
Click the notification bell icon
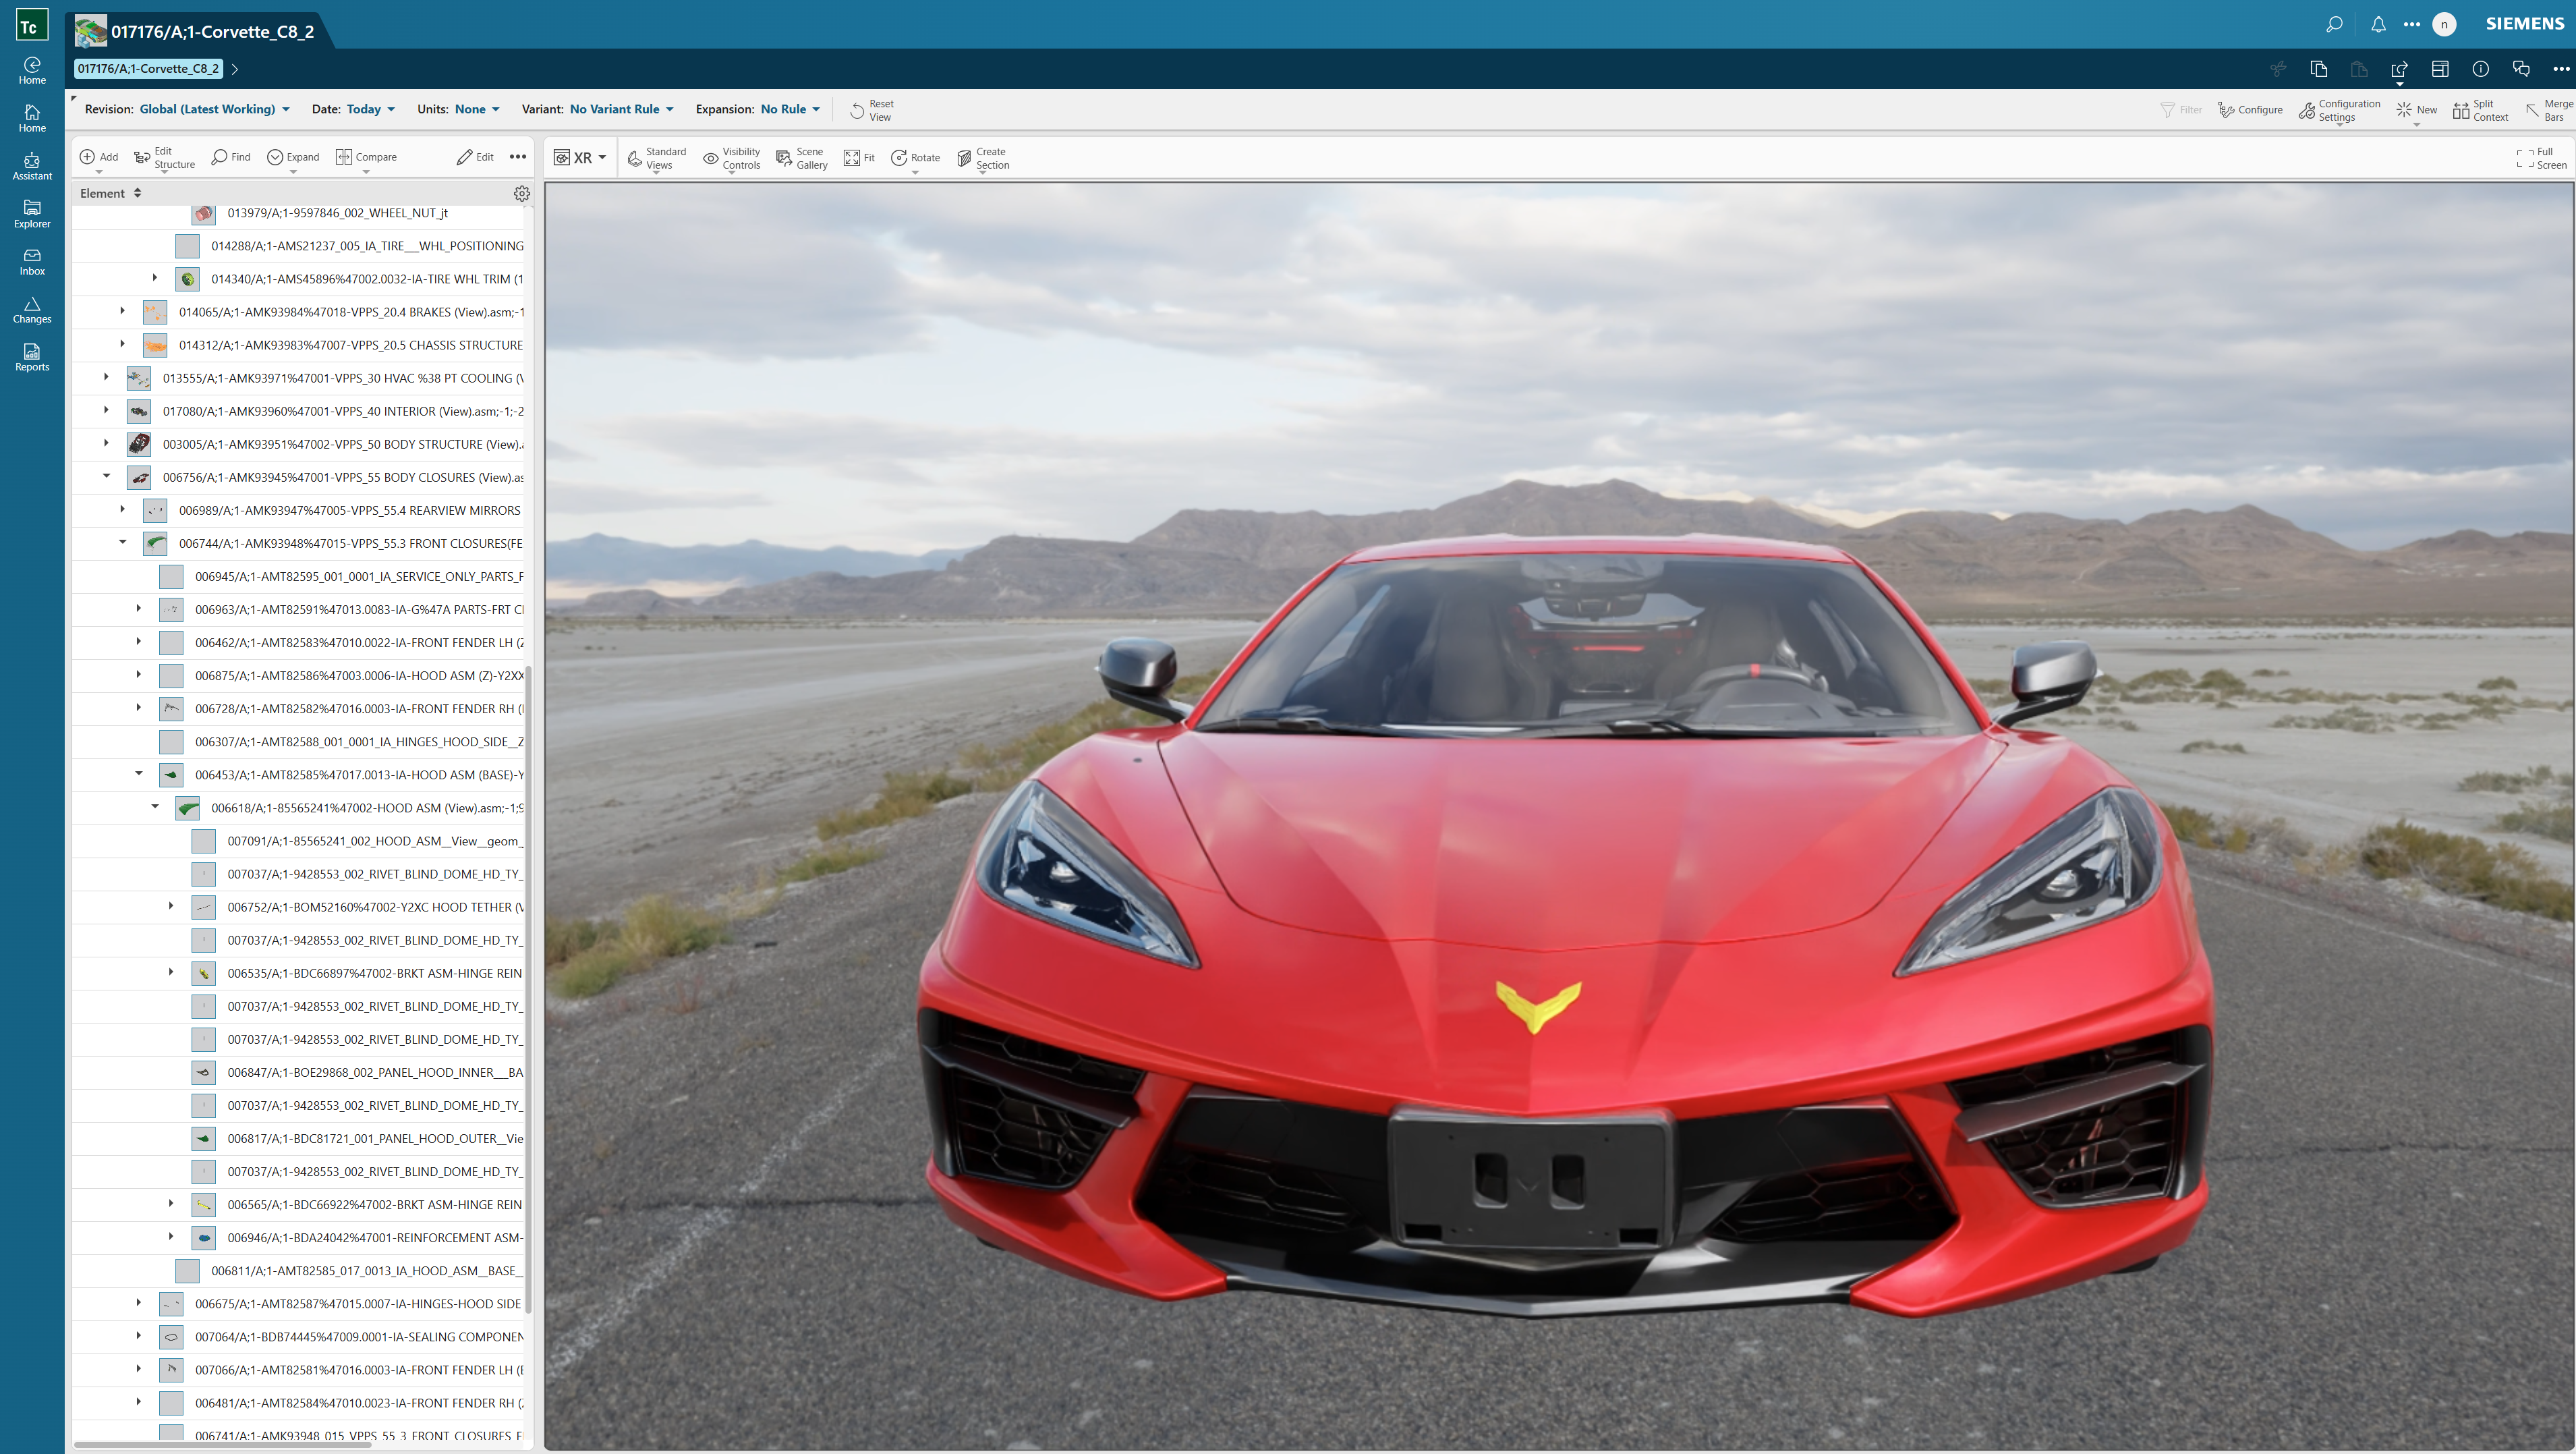coord(2378,24)
